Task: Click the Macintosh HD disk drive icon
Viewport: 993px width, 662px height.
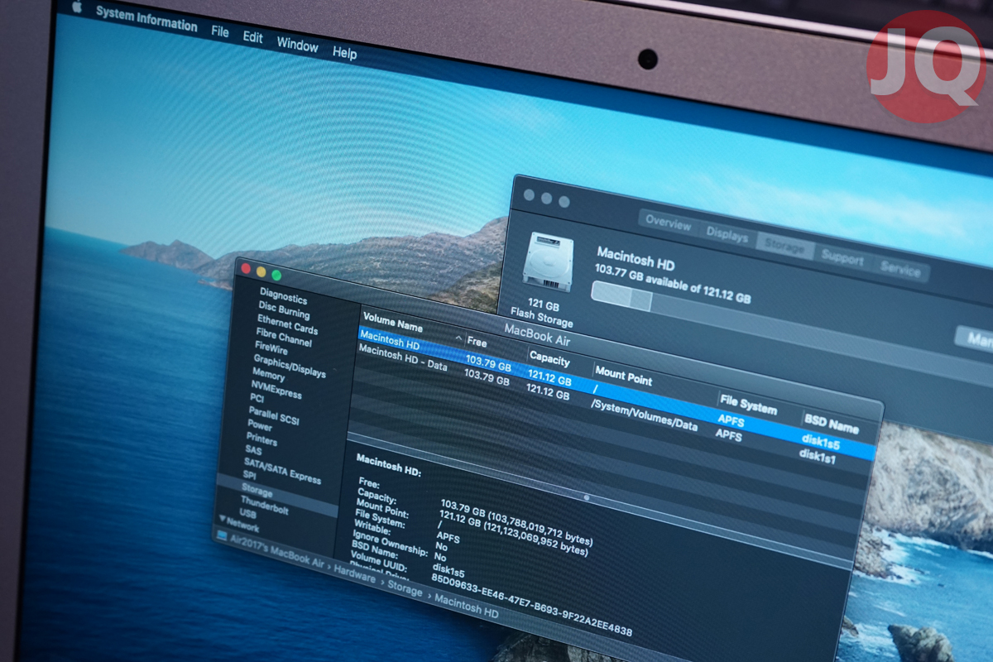Action: (x=549, y=261)
